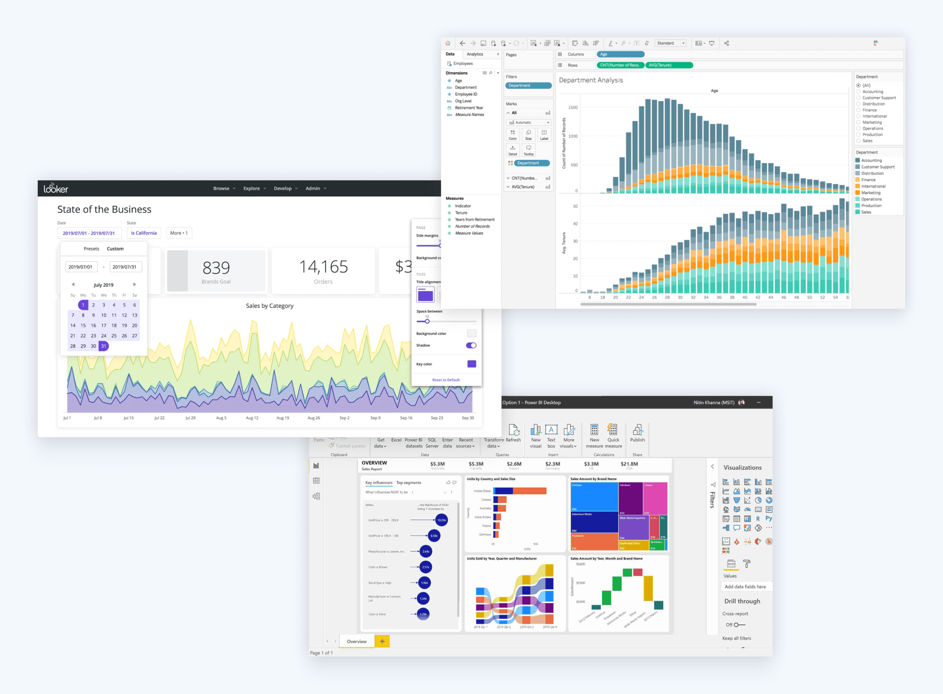Image resolution: width=943 pixels, height=694 pixels.
Task: Collapse the All marks section
Action: click(x=508, y=113)
